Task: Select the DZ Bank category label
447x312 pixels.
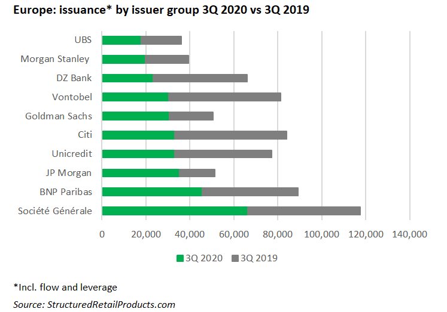Action: (74, 78)
